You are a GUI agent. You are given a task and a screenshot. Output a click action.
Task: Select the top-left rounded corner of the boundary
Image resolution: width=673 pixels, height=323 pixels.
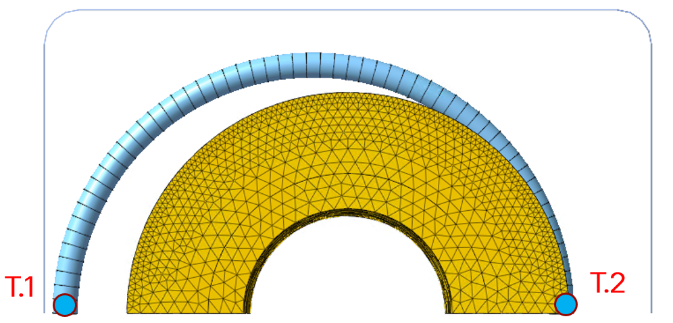(x=53, y=20)
